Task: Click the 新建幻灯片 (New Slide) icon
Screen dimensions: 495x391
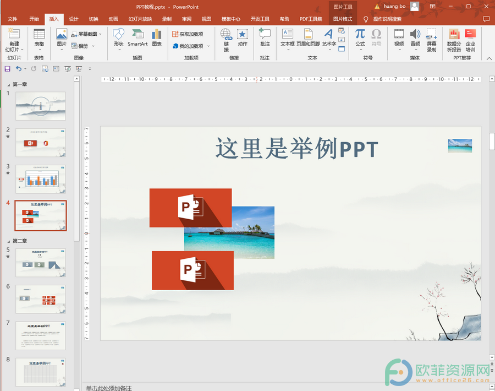Action: tap(14, 34)
